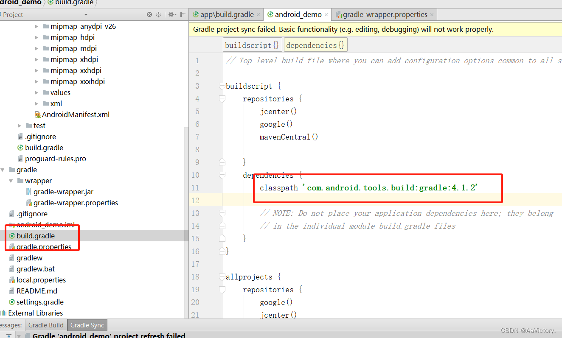Select README.md in the project tree
Viewport: 562px width, 338px height.
click(37, 291)
